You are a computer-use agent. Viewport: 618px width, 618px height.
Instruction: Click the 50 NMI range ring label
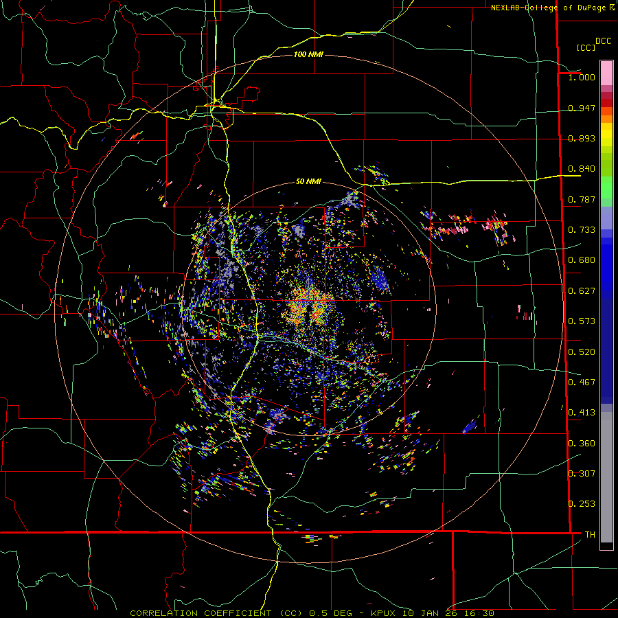pyautogui.click(x=308, y=181)
